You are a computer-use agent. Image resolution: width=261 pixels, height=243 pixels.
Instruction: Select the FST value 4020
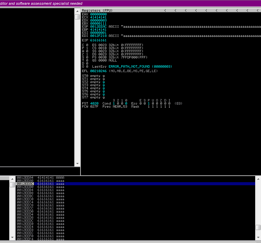click(x=94, y=103)
